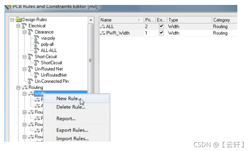249x151 pixels.
Task: Click the tree vertical scrollbar thumb
Action: click(x=91, y=59)
